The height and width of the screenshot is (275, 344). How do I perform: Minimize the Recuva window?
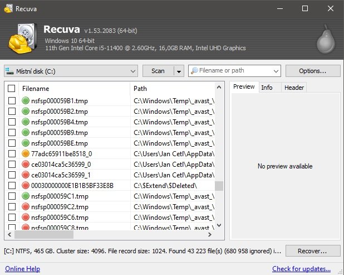[280, 8]
